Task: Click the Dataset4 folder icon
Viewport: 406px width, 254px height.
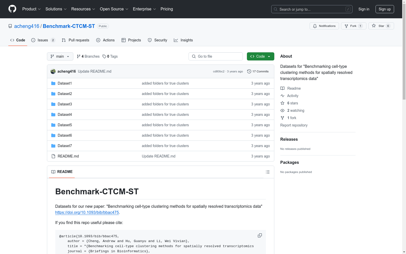Action: [53, 115]
